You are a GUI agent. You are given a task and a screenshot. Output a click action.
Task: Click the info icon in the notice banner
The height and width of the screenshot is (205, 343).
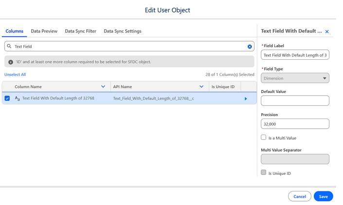tap(11, 62)
